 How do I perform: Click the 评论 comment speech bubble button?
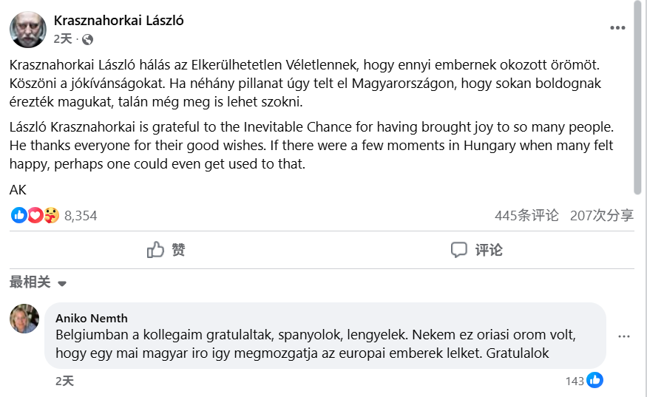click(x=477, y=250)
